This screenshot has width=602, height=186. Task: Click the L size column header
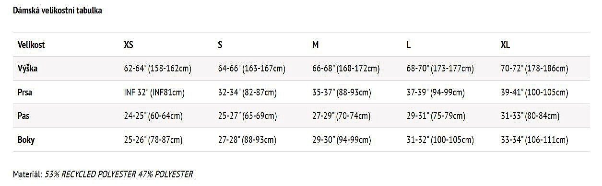[408, 45]
